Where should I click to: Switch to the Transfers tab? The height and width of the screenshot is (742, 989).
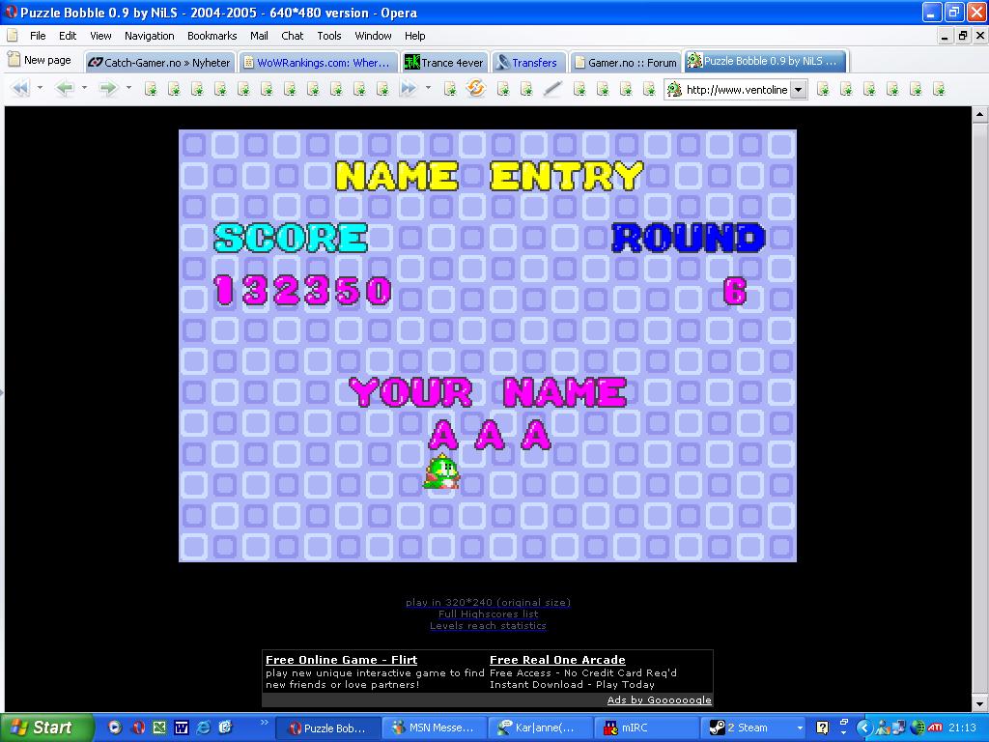pos(528,62)
